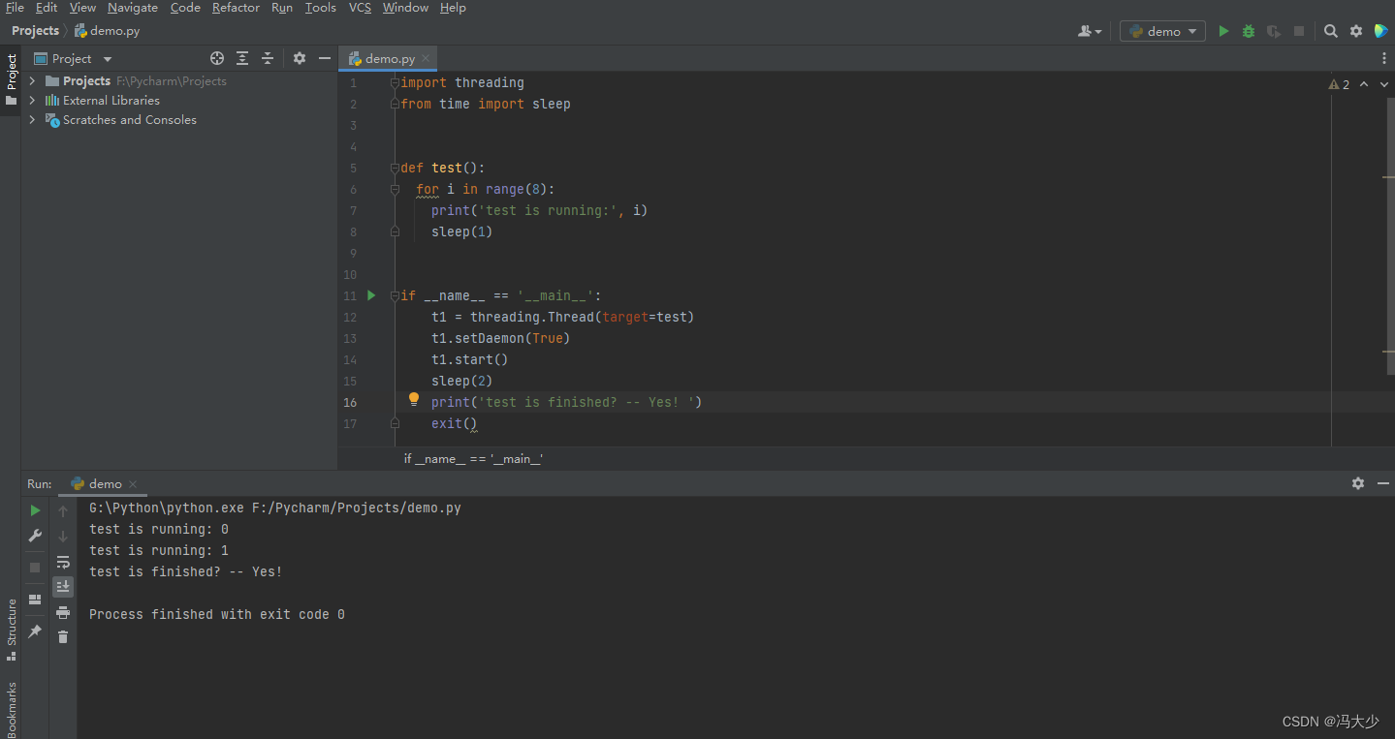
Task: Click restore layout icon in Run panel
Action: [35, 600]
